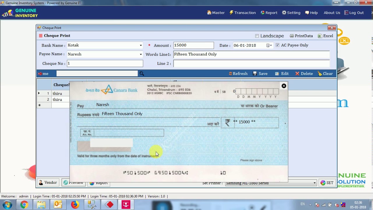Viewport: 373px width, 210px height.
Task: Click the EN language indicator
Action: point(302,204)
